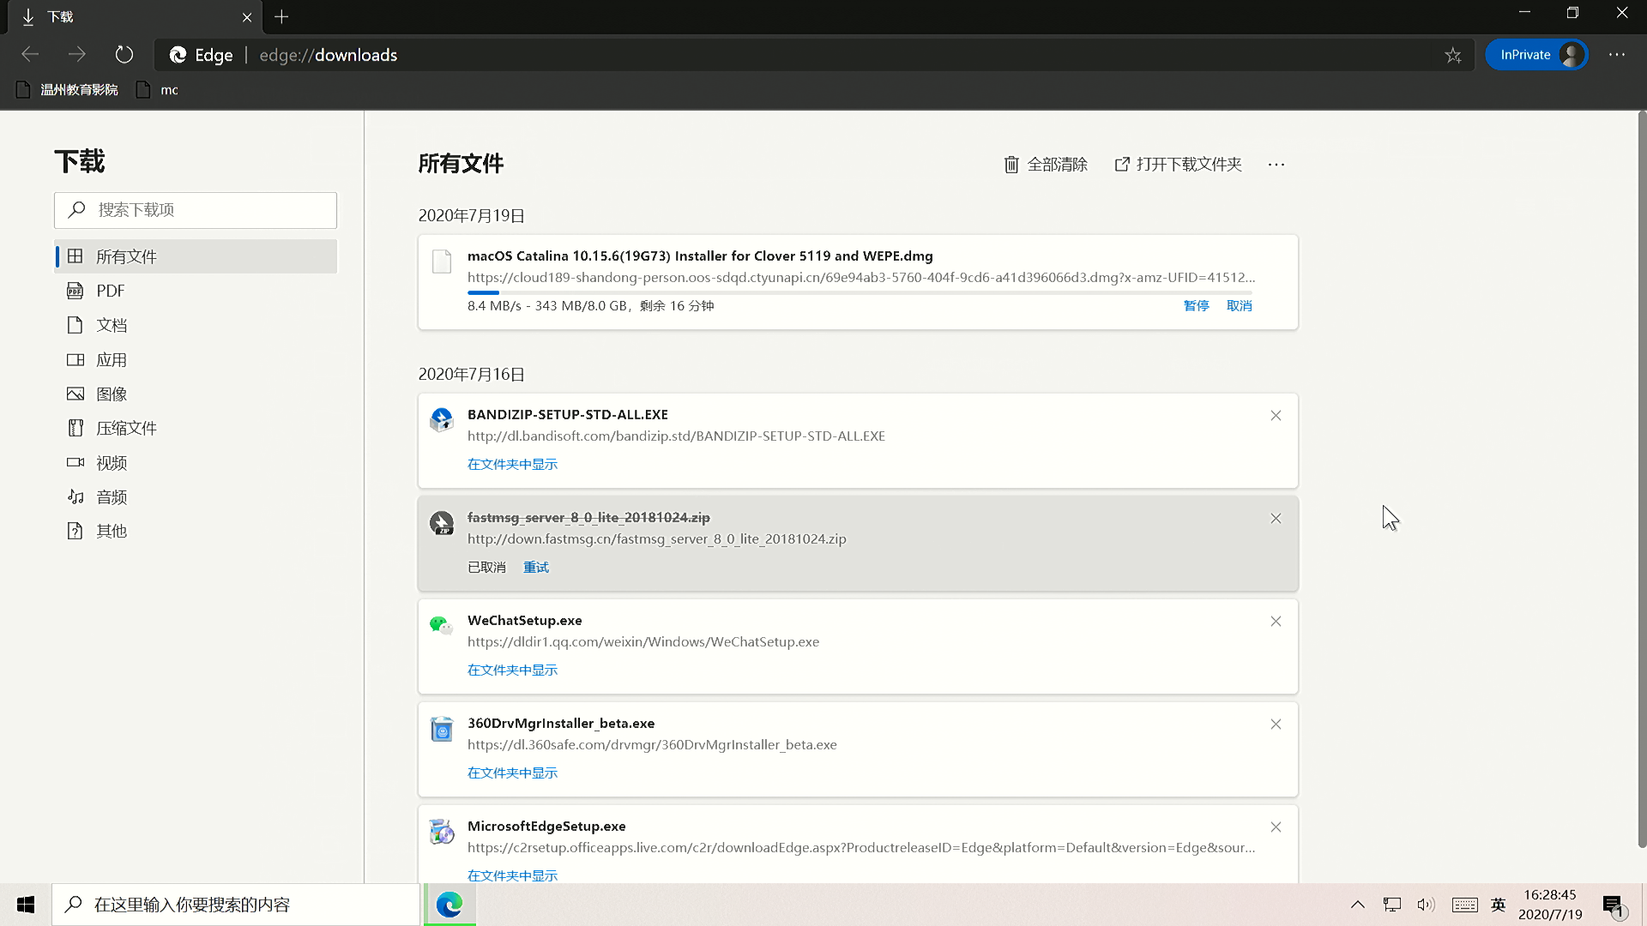
Task: Filter downloads by 图像
Action: pos(196,394)
